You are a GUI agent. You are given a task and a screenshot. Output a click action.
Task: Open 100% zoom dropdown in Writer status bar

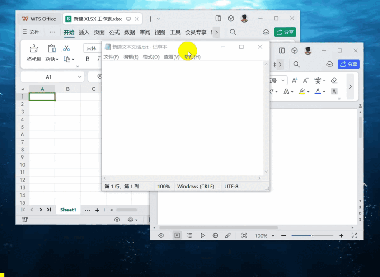(273, 235)
